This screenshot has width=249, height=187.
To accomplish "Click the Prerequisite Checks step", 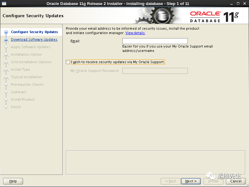I will tap(27, 84).
